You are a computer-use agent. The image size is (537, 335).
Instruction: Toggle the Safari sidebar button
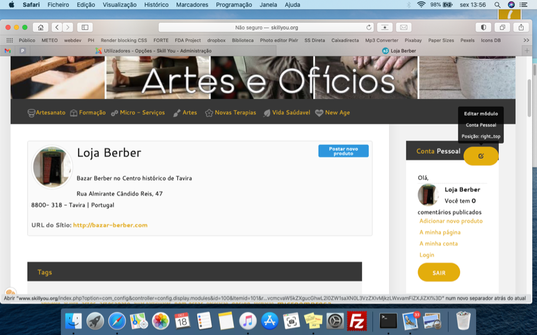point(85,27)
